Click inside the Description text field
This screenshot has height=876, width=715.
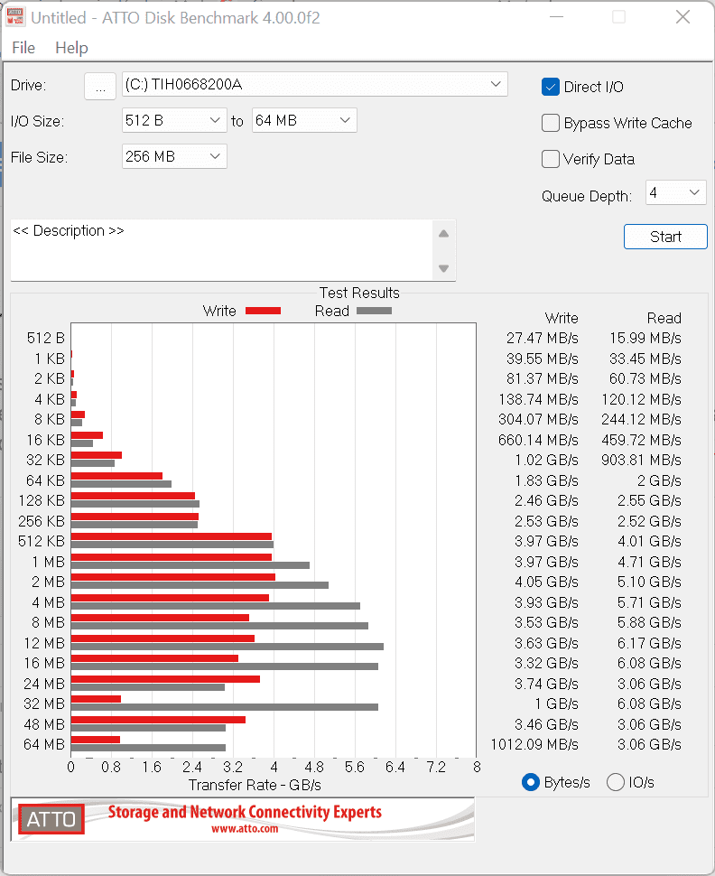tap(221, 250)
